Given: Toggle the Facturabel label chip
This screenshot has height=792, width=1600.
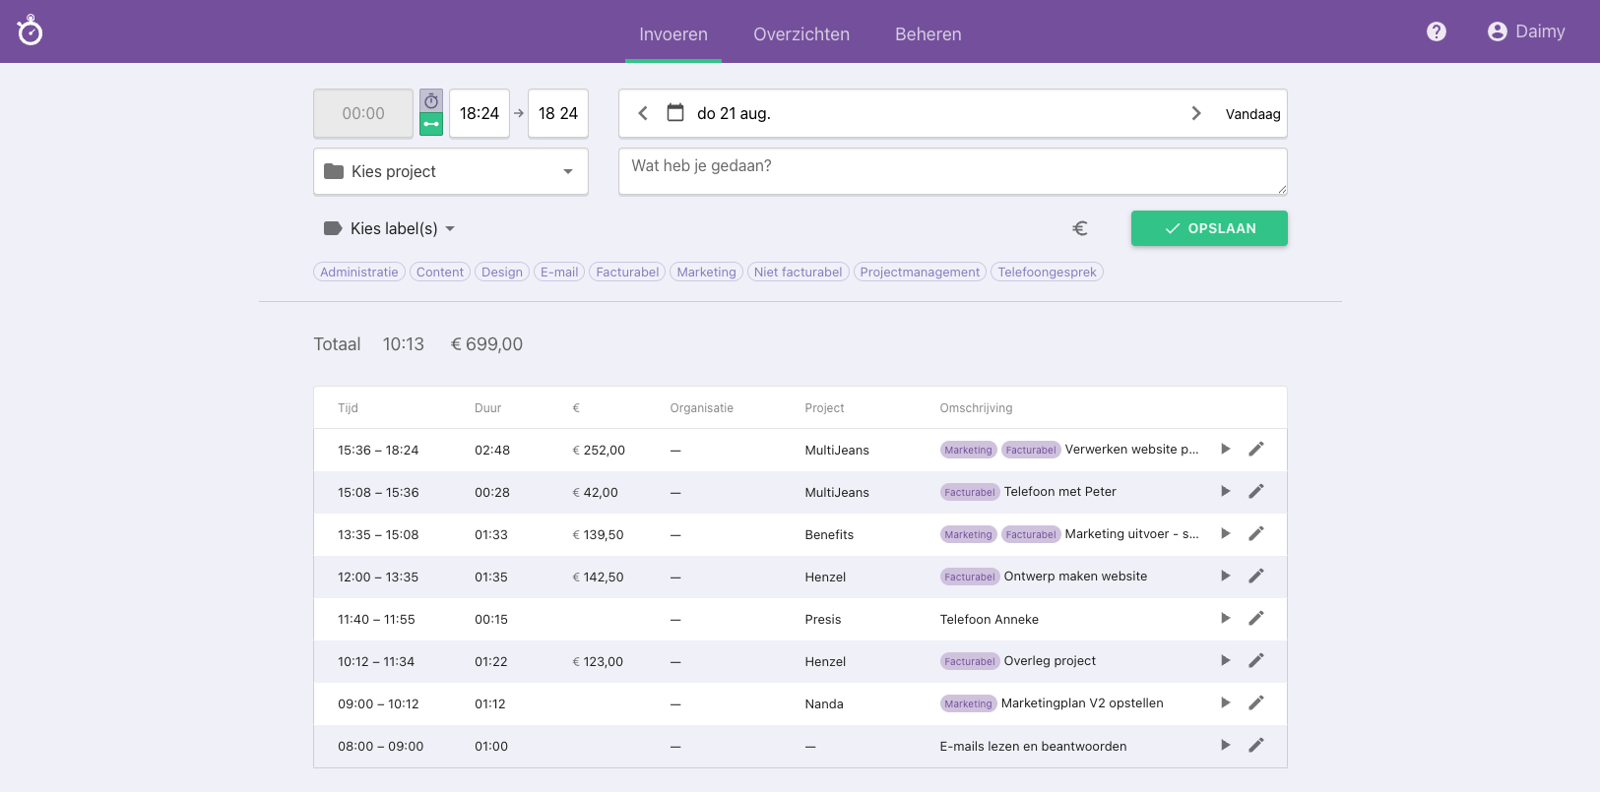Looking at the screenshot, I should pos(627,272).
